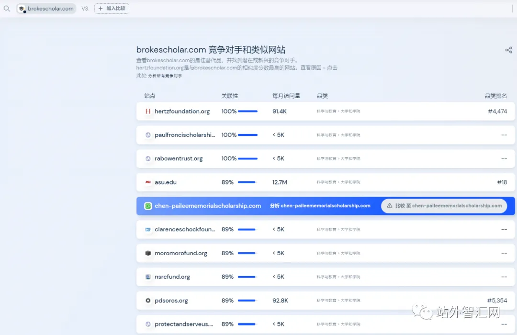Click the hertzfoundation.org relevance bar

247,112
